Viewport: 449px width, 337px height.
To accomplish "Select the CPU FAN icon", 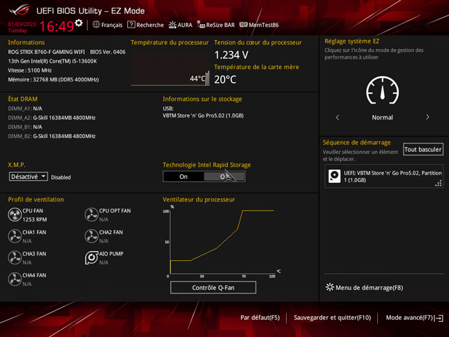I will 15,215.
